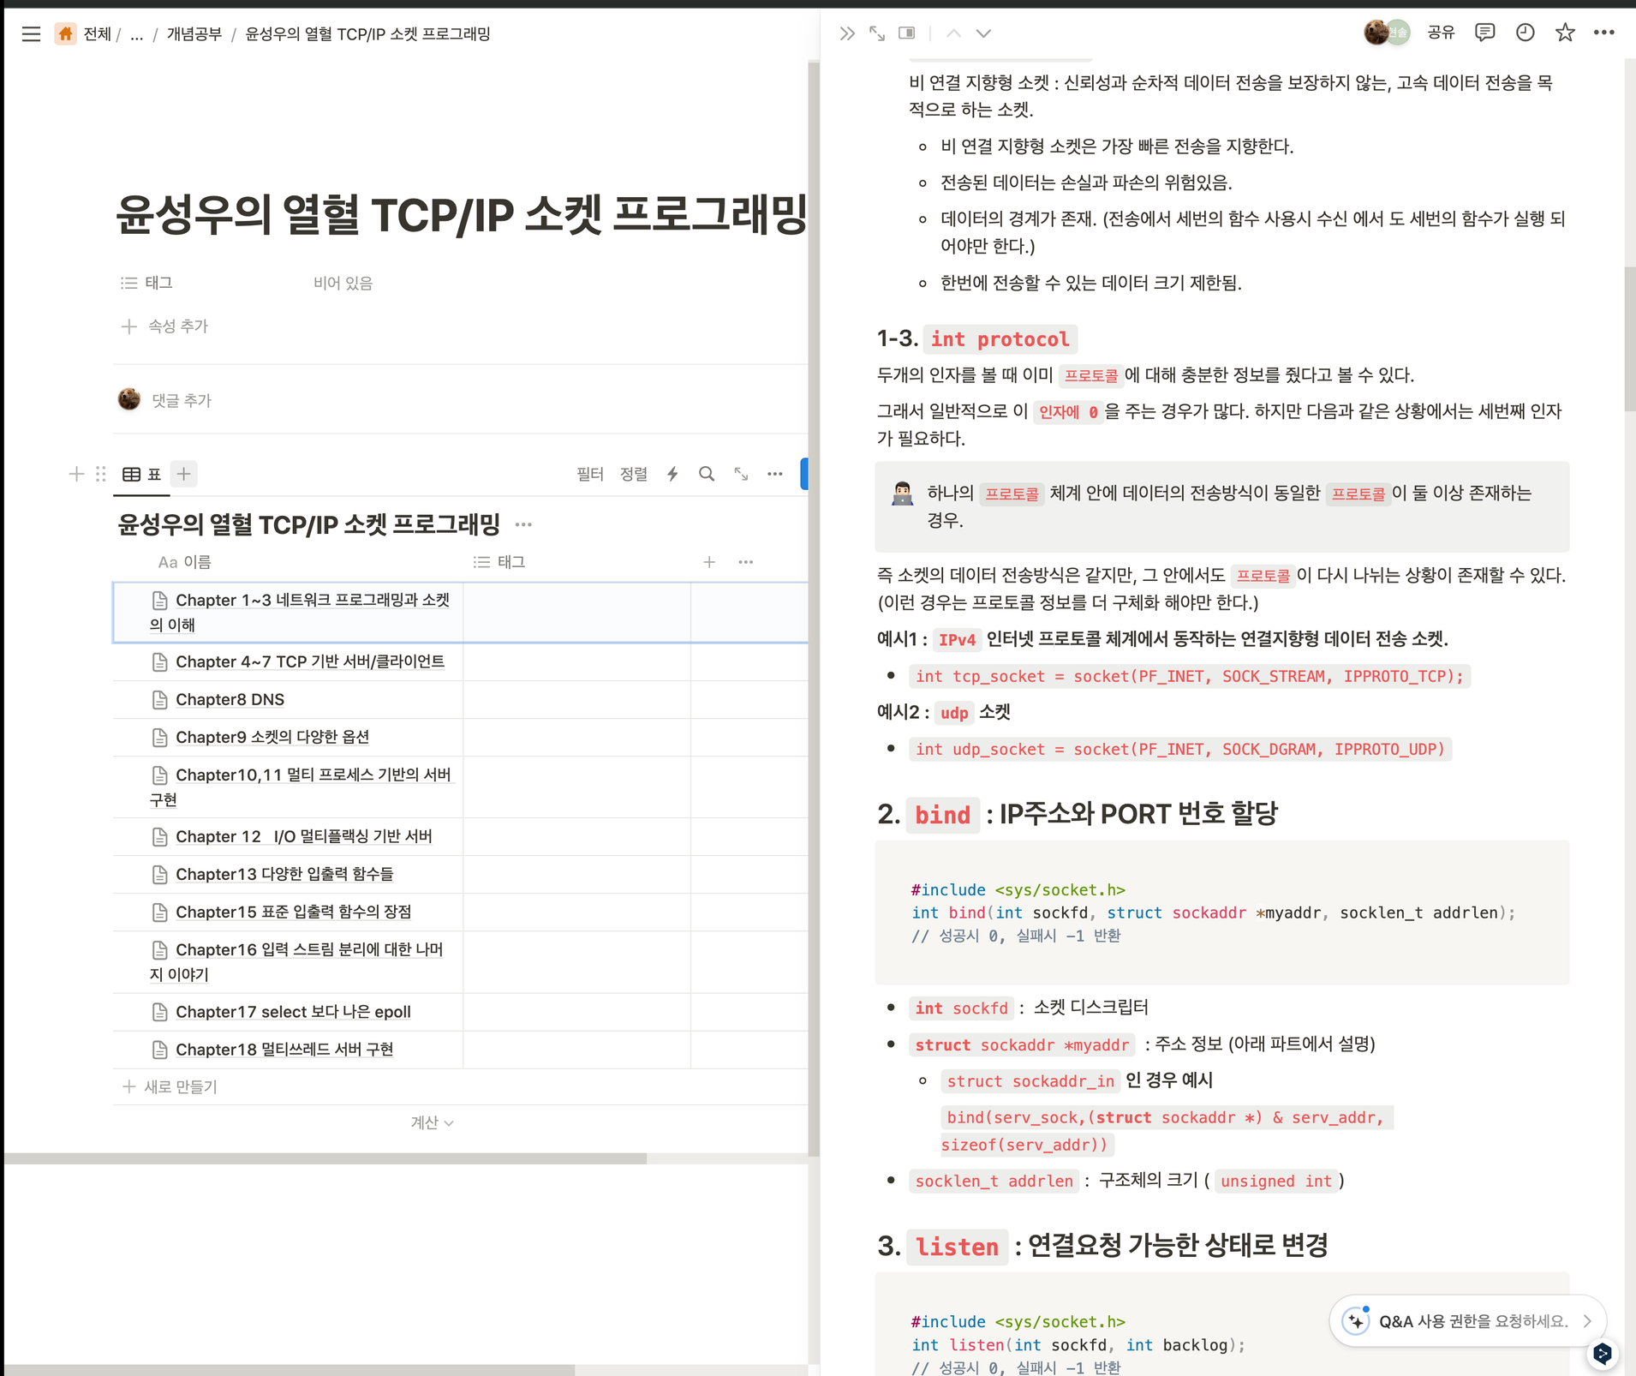Click 속성 추가 add property button
Screen dimensions: 1636x1376
165,326
